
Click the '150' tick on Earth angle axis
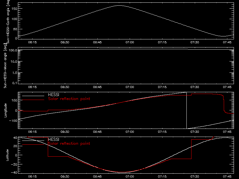14,9
